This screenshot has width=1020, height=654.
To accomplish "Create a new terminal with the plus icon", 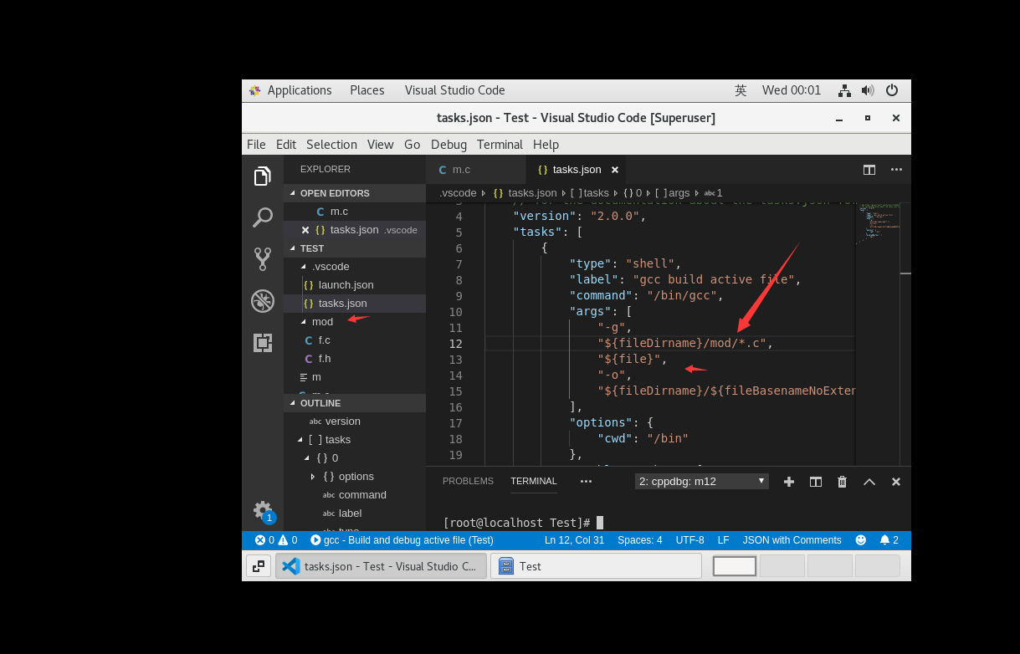I will pos(788,482).
